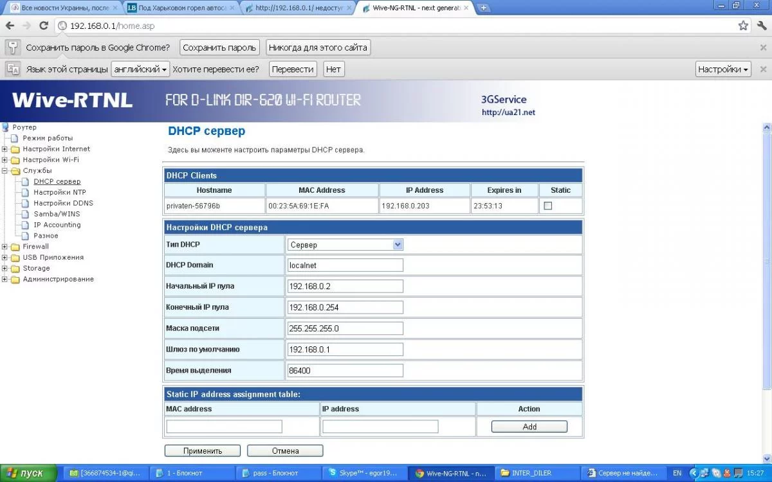Click the address bar URL field

coord(399,26)
